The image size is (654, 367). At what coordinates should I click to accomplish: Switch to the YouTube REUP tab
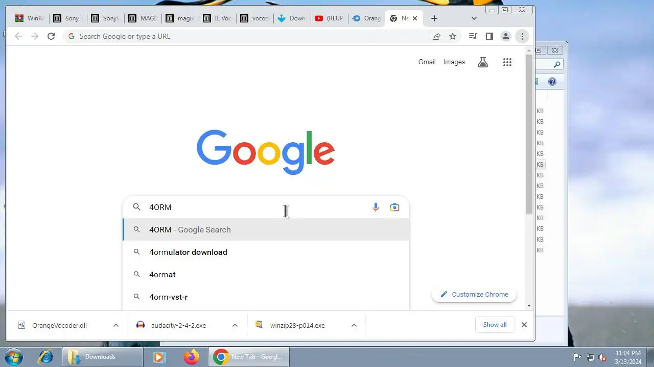(329, 18)
